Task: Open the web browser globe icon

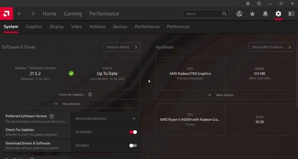Action: (239, 14)
